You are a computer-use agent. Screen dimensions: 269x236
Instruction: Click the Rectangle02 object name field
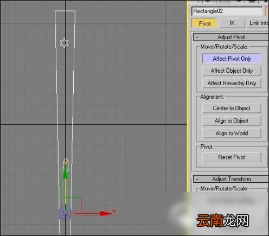coord(227,11)
